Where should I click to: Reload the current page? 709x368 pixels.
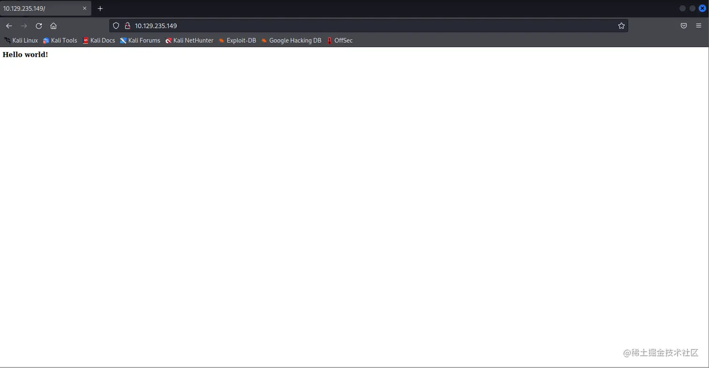click(x=39, y=26)
